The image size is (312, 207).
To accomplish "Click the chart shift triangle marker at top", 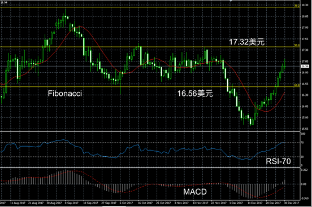I will [x=231, y=1].
